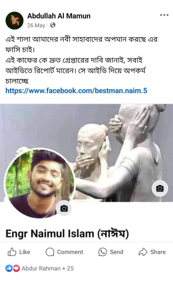Viewport: 173px width, 283px height.
Task: Click the Bengali post text paragraph
Action: tap(81, 60)
